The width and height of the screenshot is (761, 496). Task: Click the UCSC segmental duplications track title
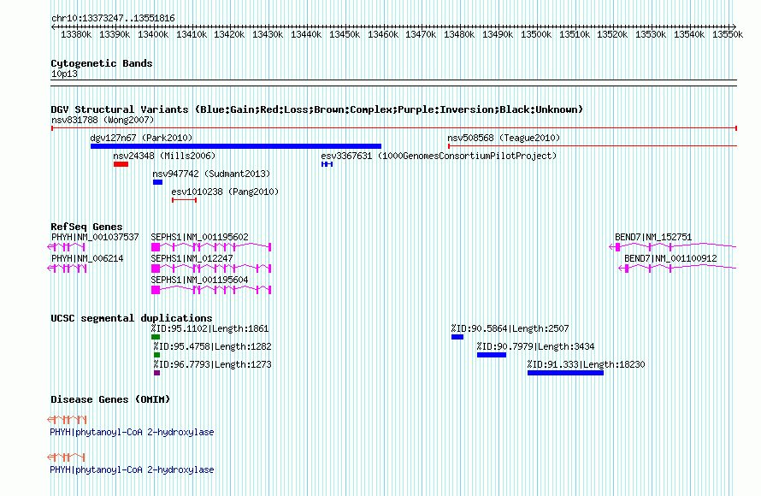tap(132, 318)
